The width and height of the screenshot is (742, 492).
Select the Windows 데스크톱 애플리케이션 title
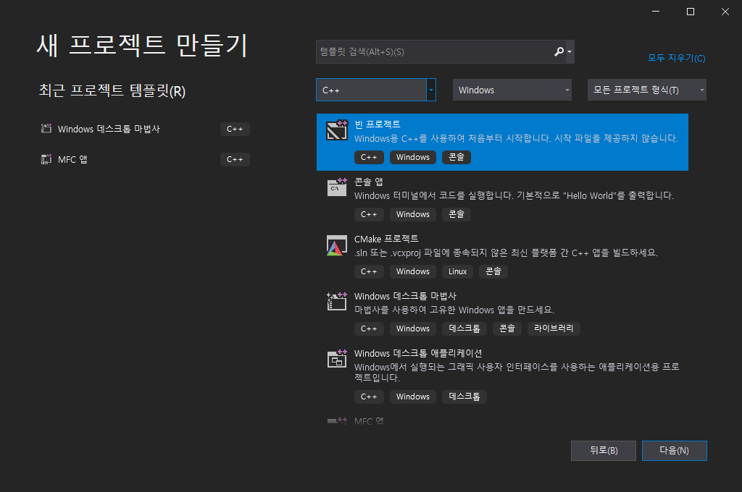click(418, 353)
